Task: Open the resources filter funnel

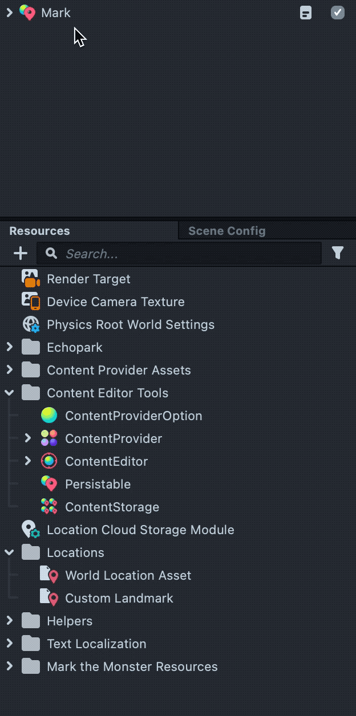Action: (338, 253)
